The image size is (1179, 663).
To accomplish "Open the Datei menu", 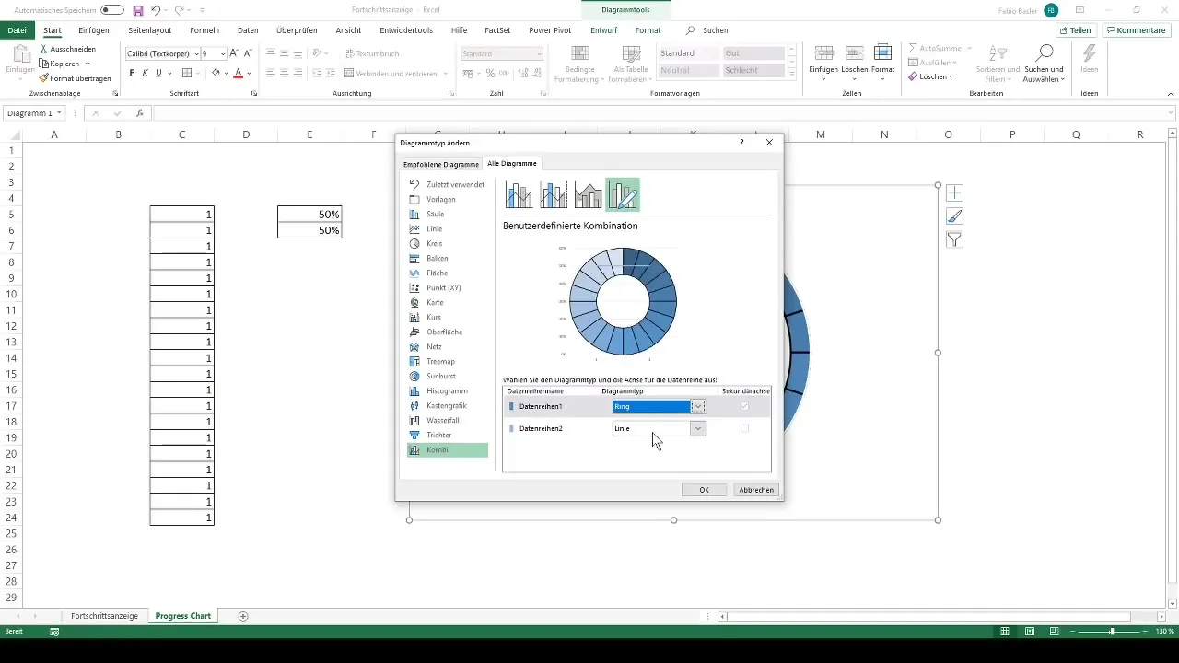I will [x=17, y=30].
